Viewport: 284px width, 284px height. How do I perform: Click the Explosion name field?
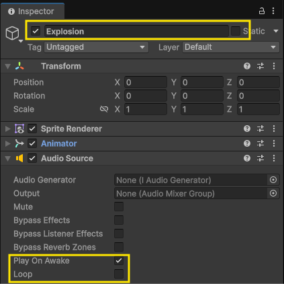[x=136, y=31]
